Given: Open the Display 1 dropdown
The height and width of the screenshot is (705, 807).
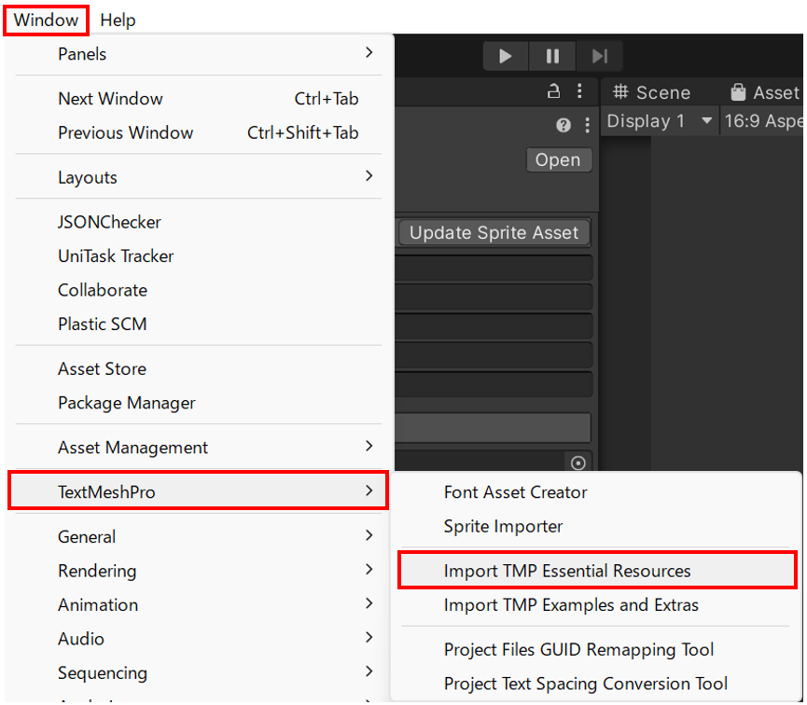Looking at the screenshot, I should click(660, 121).
